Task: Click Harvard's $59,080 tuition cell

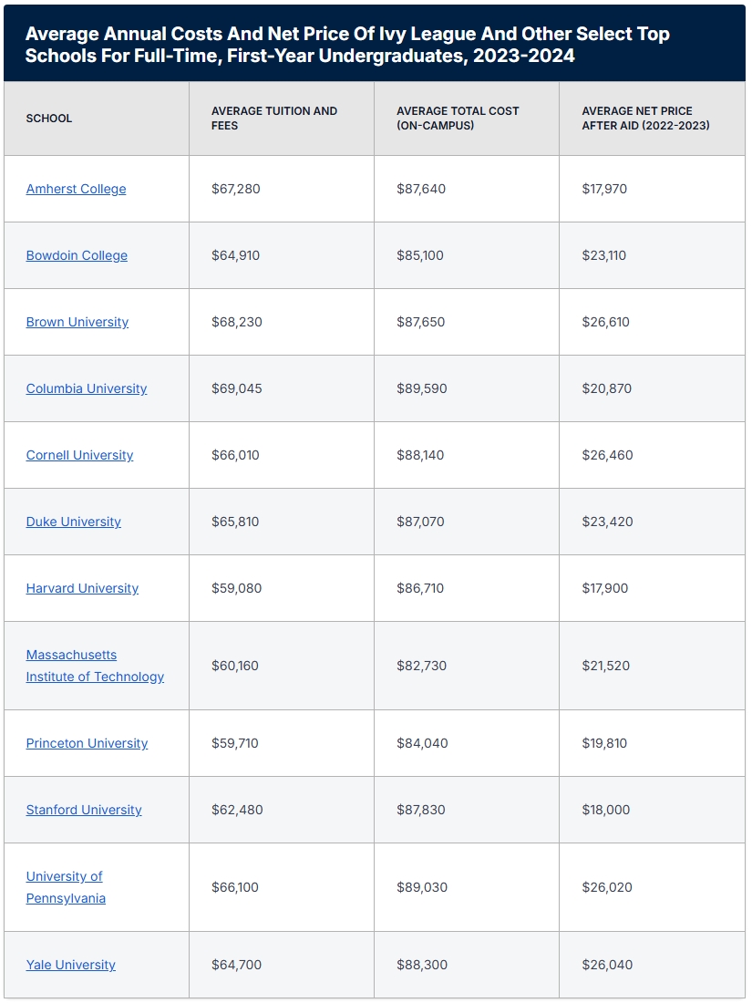Action: click(x=236, y=588)
